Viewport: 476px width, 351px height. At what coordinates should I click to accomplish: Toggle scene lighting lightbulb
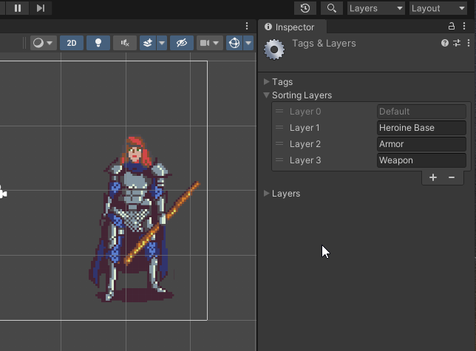point(98,43)
